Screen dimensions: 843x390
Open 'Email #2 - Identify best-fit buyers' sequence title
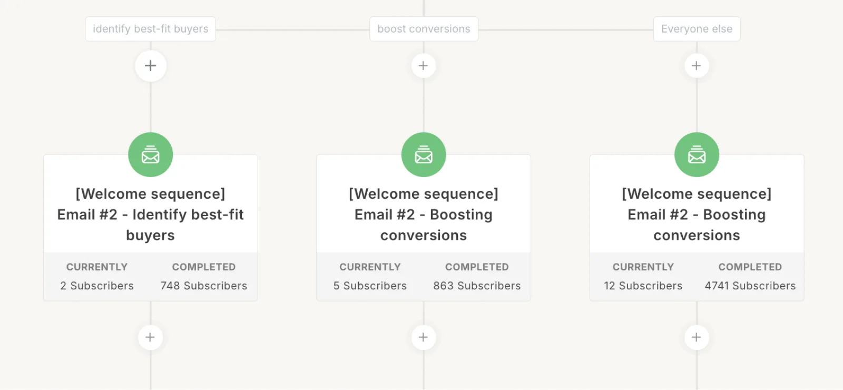tap(151, 214)
